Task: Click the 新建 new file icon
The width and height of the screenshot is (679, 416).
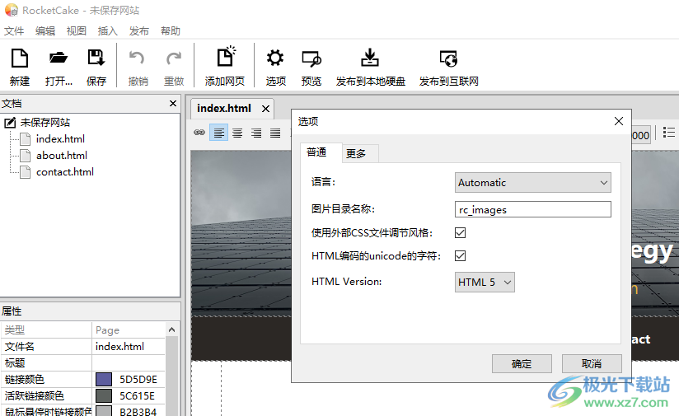Action: coord(20,58)
